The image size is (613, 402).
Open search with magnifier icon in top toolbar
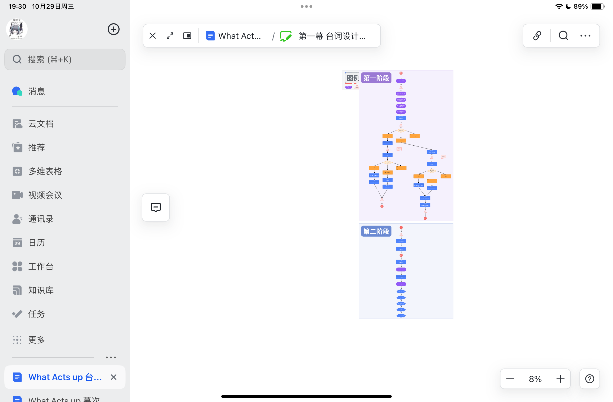pos(563,36)
